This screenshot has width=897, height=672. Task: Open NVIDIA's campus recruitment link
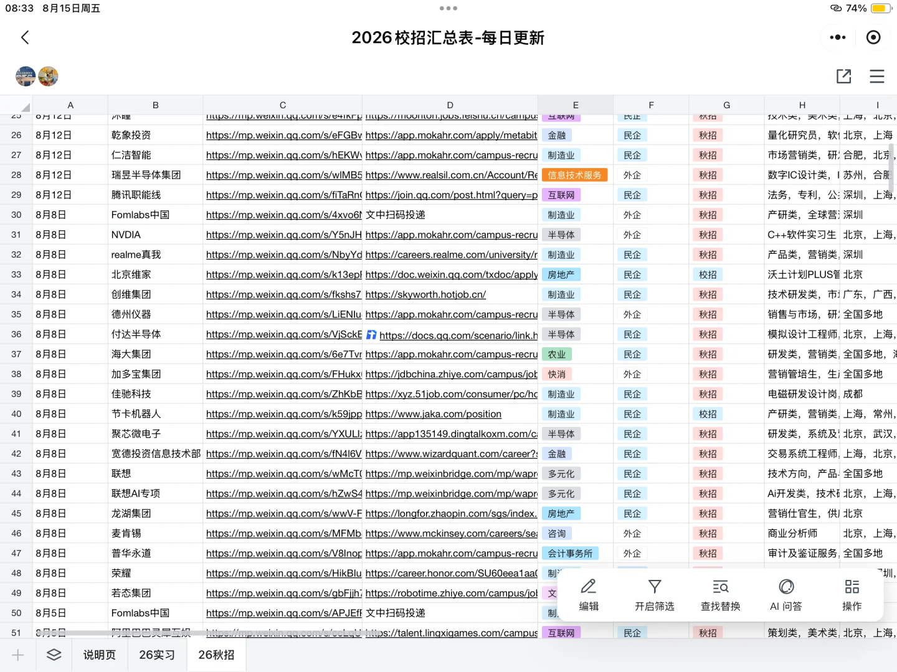[450, 235]
